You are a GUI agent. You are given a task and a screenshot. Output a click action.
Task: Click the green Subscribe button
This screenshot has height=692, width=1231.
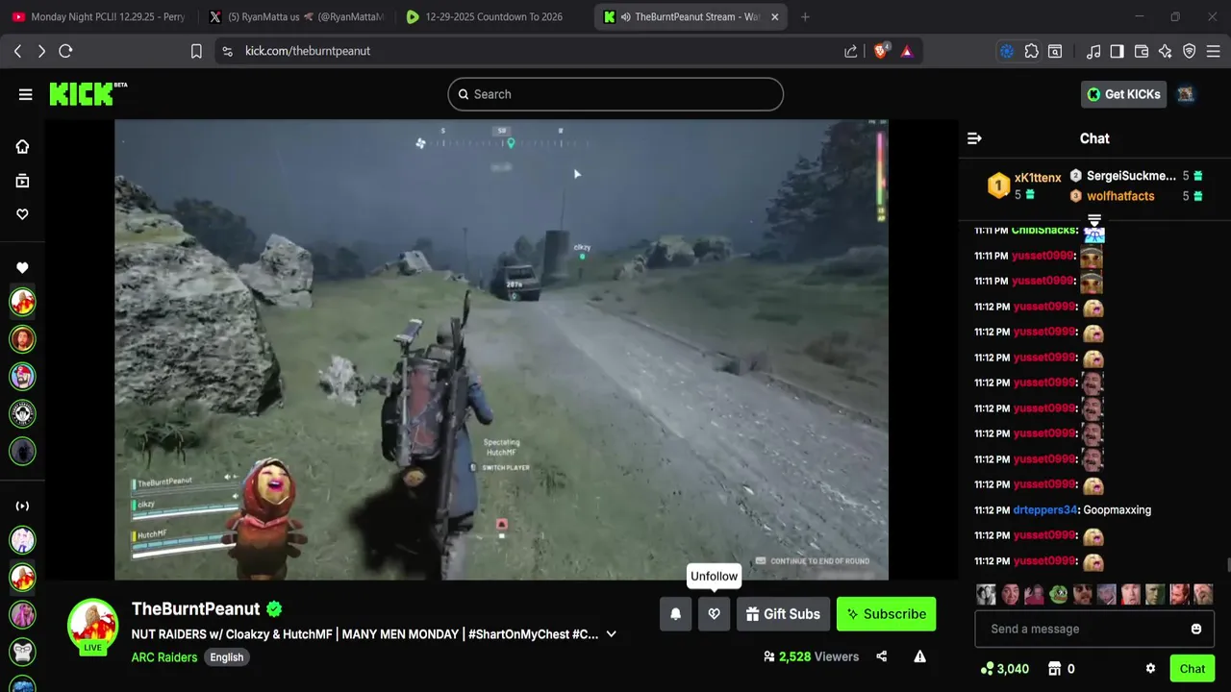[886, 614]
